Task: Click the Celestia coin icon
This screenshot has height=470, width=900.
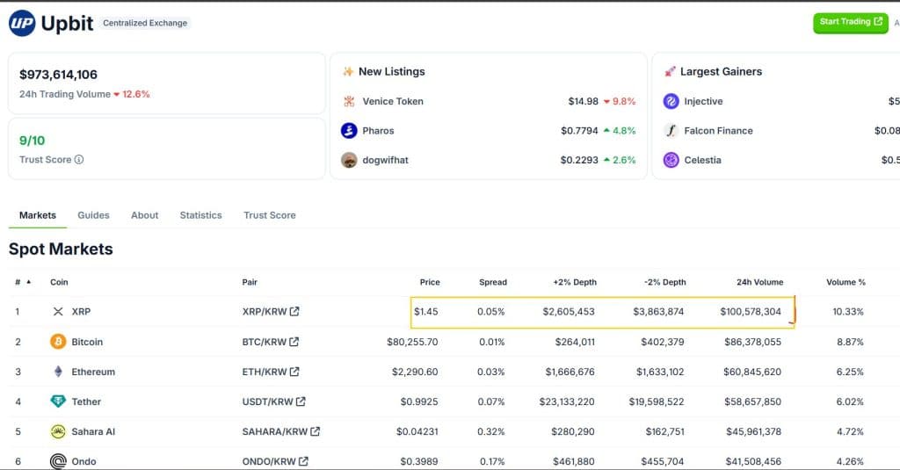Action: tap(671, 160)
